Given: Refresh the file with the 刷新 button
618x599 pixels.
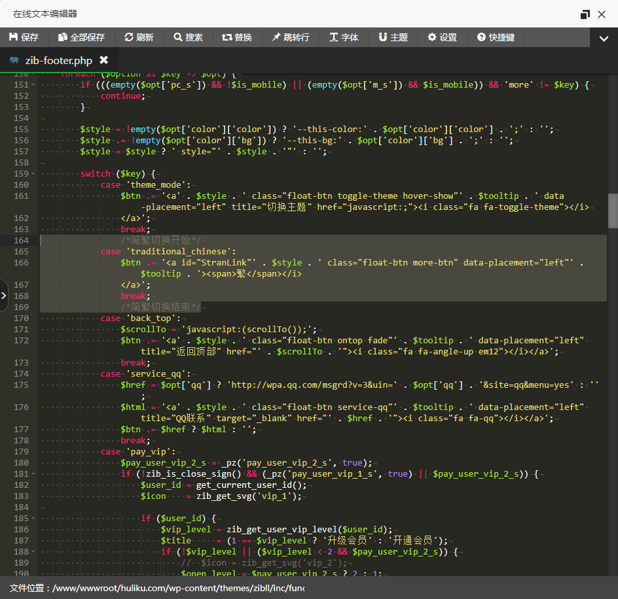Looking at the screenshot, I should pos(139,37).
